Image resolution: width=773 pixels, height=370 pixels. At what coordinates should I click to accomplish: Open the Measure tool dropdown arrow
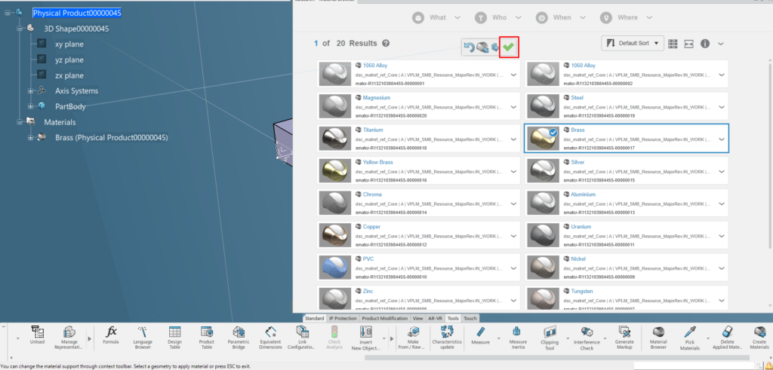pyautogui.click(x=498, y=338)
